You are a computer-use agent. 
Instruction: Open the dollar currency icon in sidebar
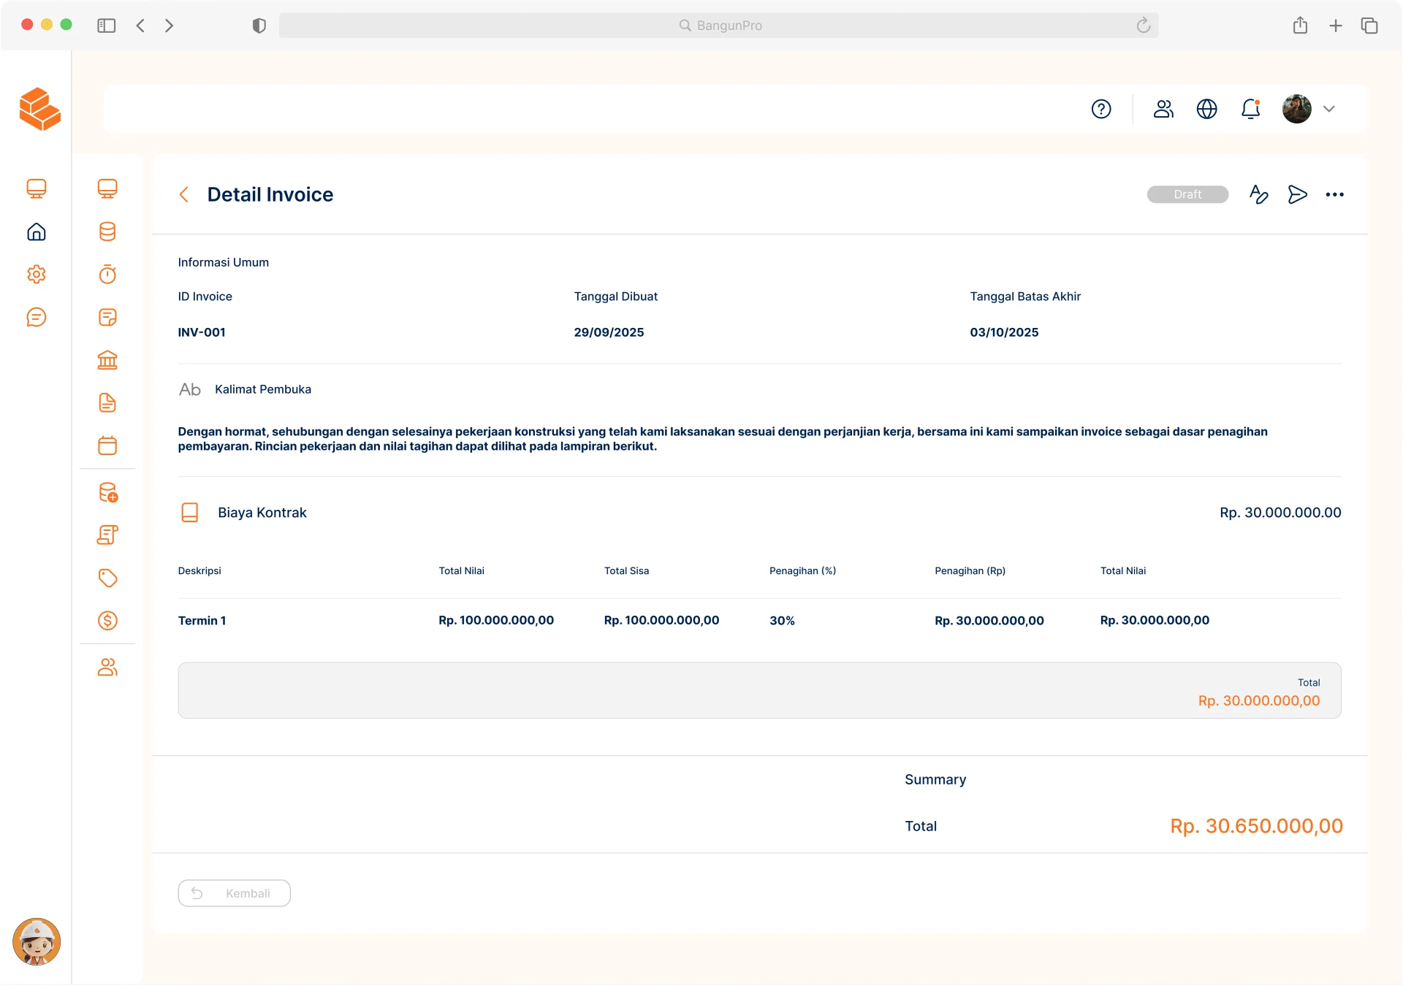click(107, 620)
